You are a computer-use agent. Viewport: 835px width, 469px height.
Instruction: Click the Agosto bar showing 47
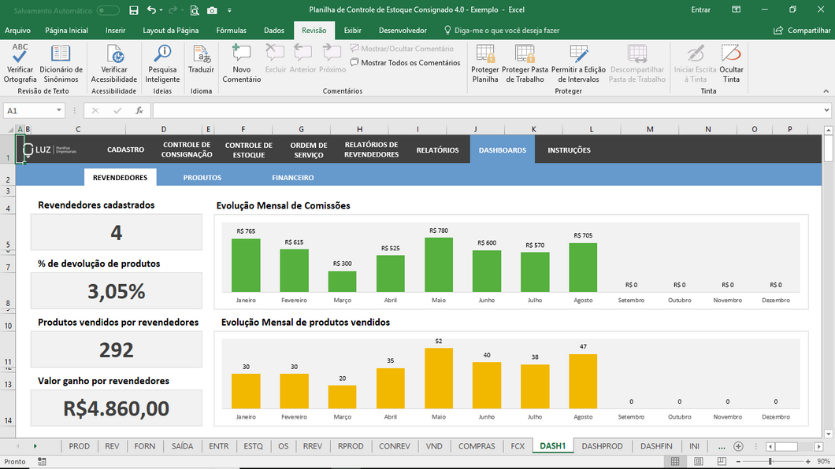(x=583, y=382)
